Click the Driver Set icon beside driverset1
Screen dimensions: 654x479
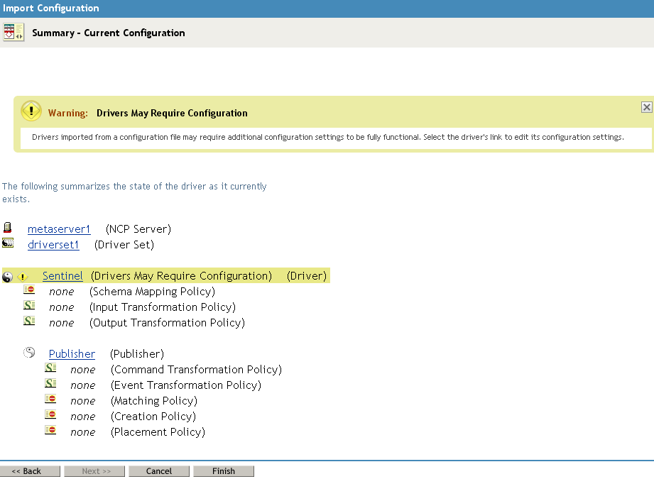coord(8,243)
